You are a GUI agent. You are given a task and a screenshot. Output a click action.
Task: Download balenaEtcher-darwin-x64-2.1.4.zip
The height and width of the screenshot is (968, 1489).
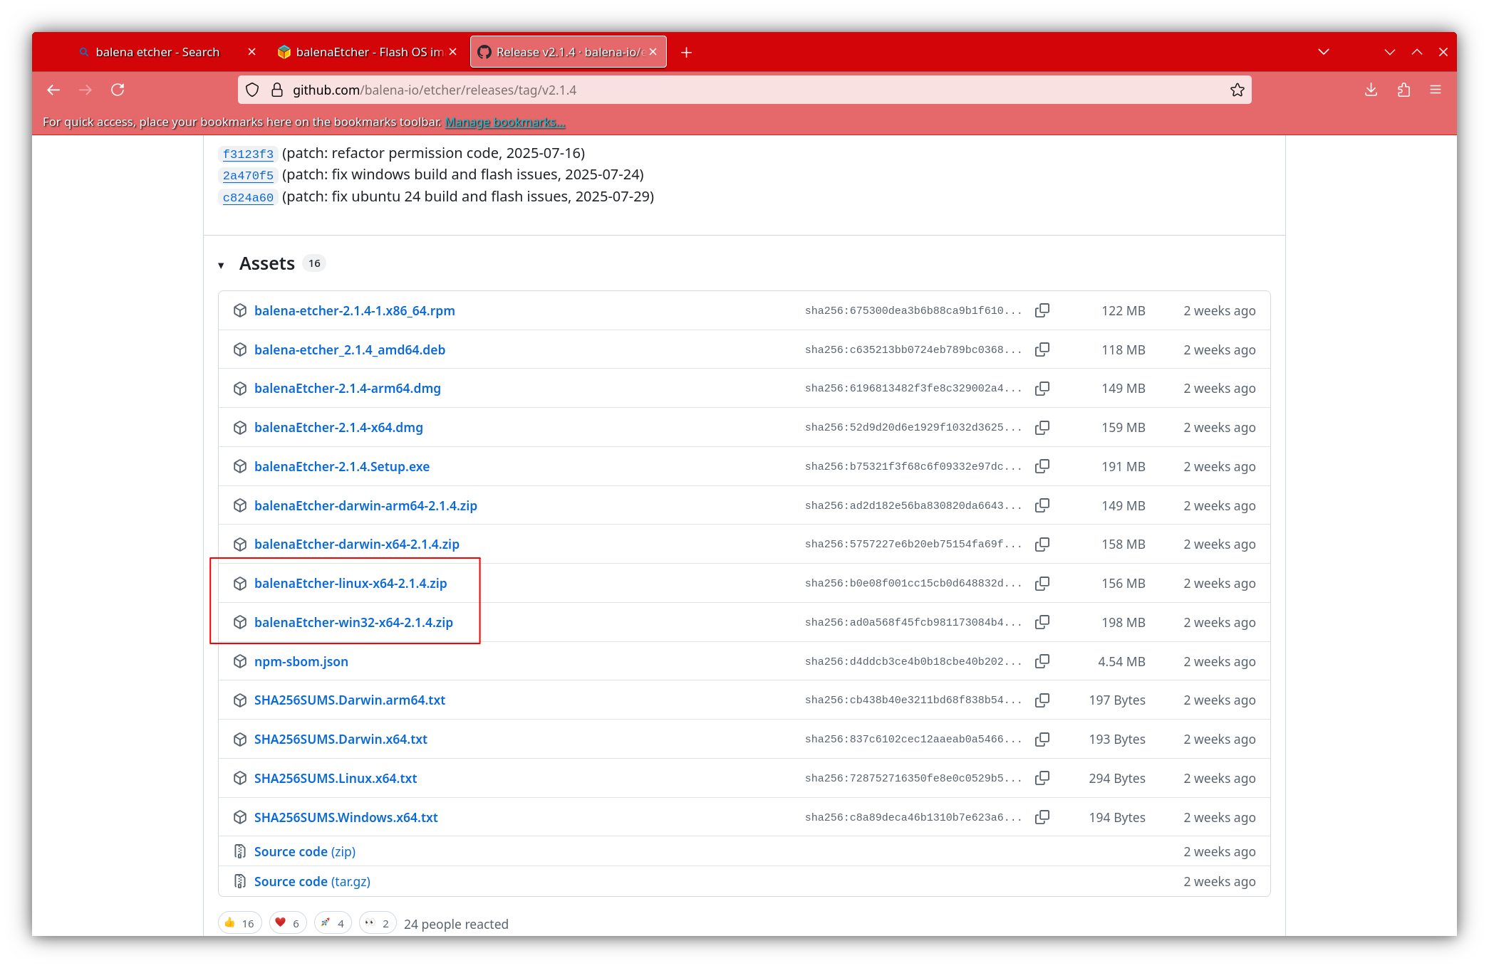point(357,544)
